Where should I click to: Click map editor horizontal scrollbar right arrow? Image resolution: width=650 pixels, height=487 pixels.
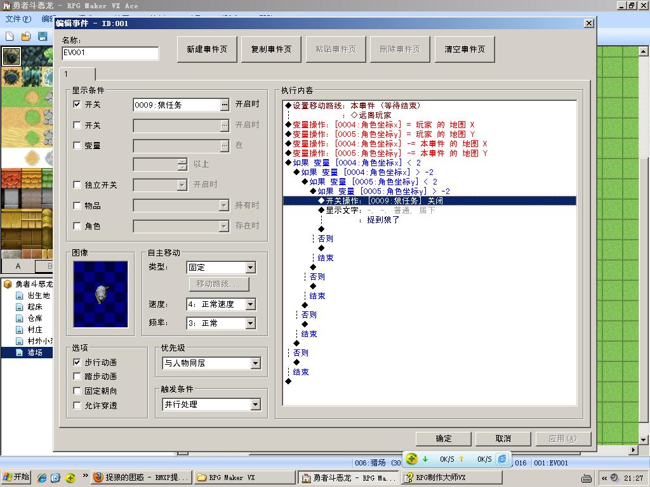(x=634, y=450)
